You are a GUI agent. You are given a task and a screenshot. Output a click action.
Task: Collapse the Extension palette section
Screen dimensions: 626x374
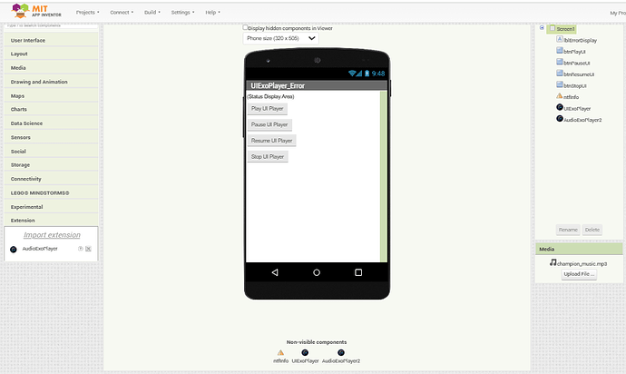click(51, 221)
